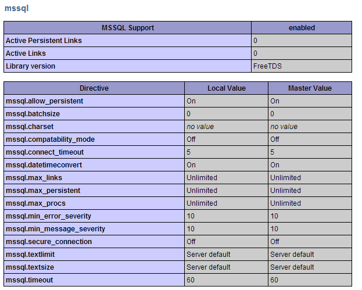Select the mssql.batchsize directive name
362x290 pixels.
click(33, 114)
